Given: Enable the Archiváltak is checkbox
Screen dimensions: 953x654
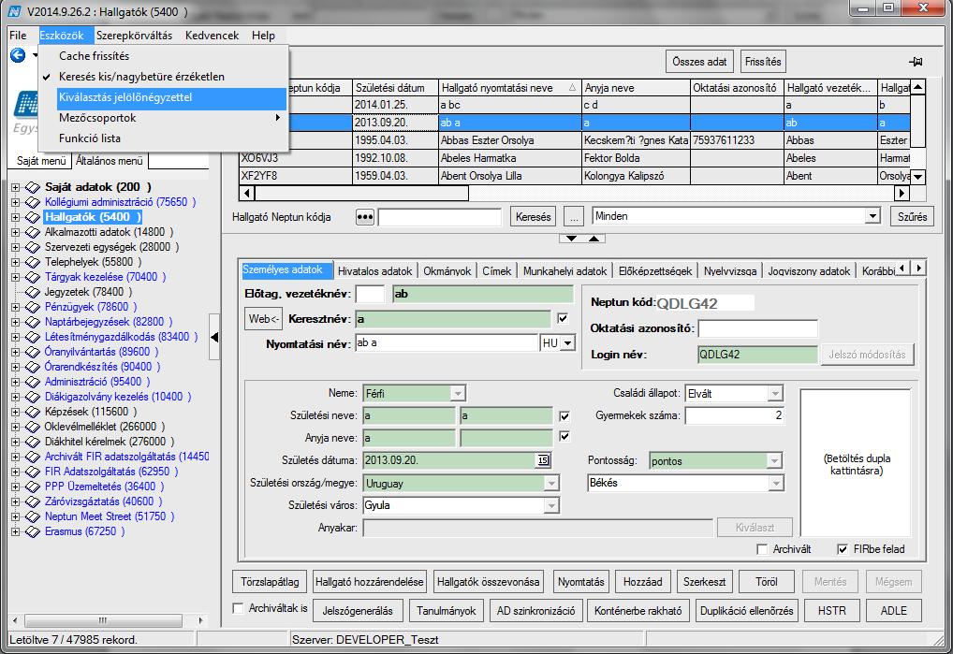Looking at the screenshot, I should (238, 608).
